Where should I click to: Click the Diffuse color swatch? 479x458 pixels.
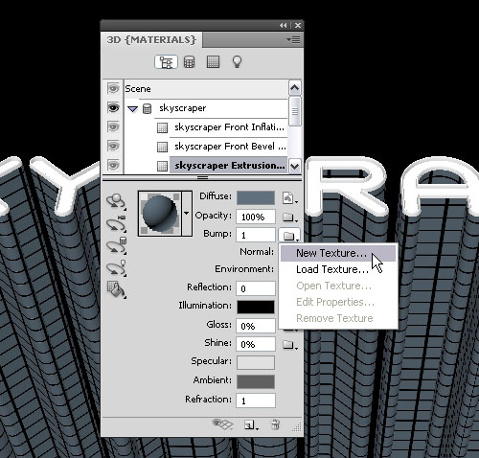tap(256, 198)
